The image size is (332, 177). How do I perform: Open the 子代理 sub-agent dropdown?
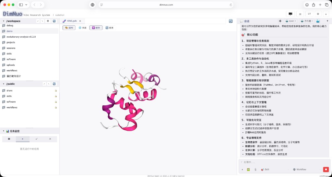point(307,21)
